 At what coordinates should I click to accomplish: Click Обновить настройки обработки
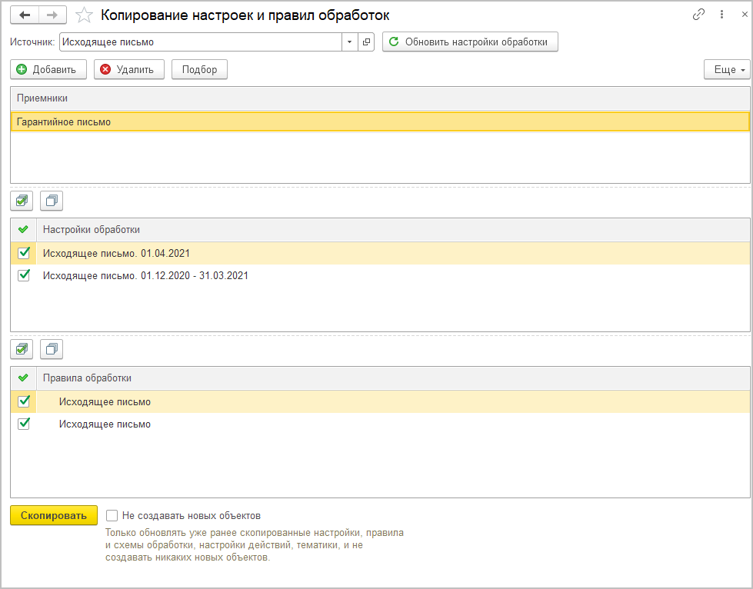click(x=470, y=42)
